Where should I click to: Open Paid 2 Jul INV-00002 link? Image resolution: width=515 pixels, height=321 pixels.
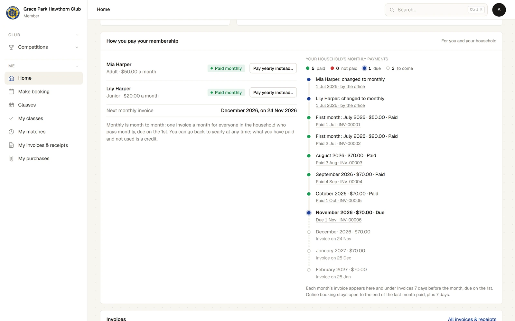pos(338,143)
